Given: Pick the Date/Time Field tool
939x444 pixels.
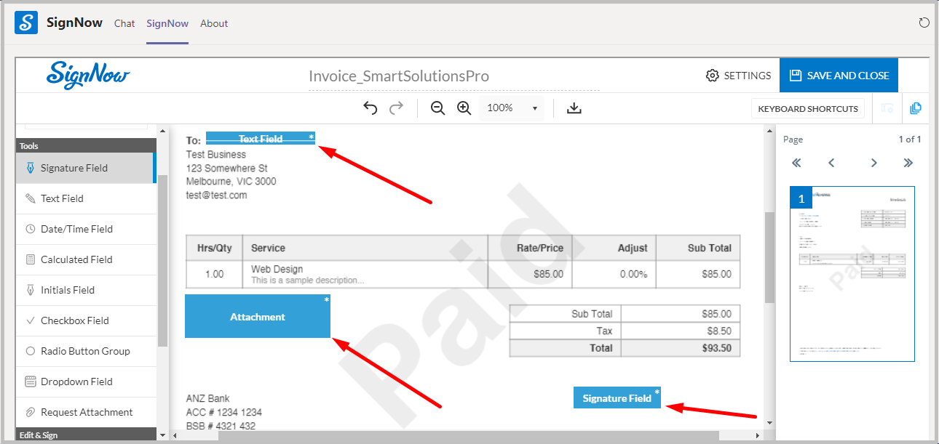Looking at the screenshot, I should [x=86, y=229].
